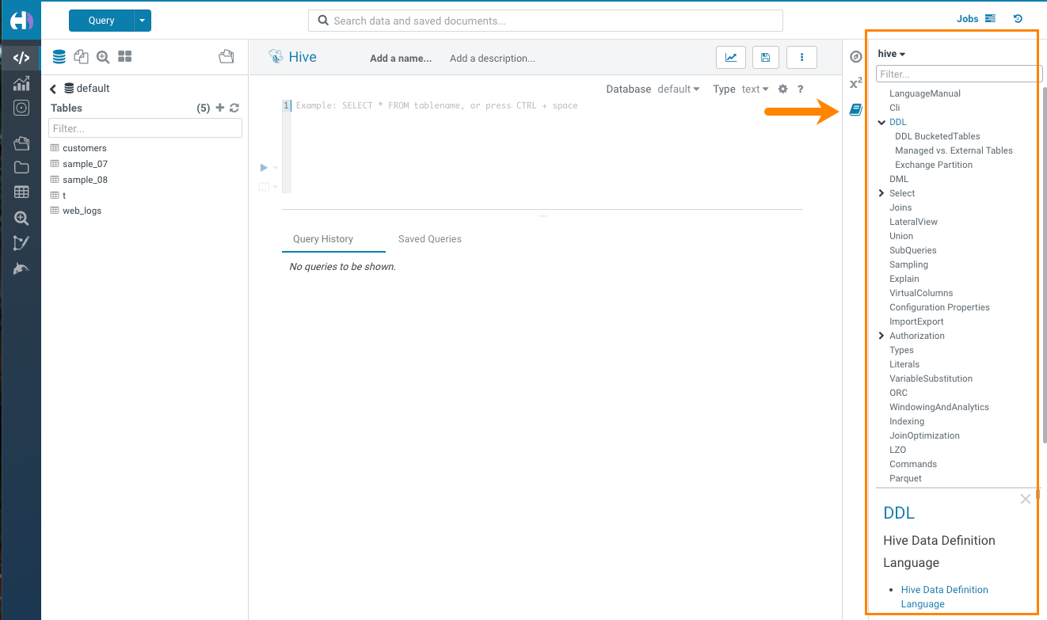
Task: Open the Query button dropdown arrow
Action: click(x=143, y=21)
